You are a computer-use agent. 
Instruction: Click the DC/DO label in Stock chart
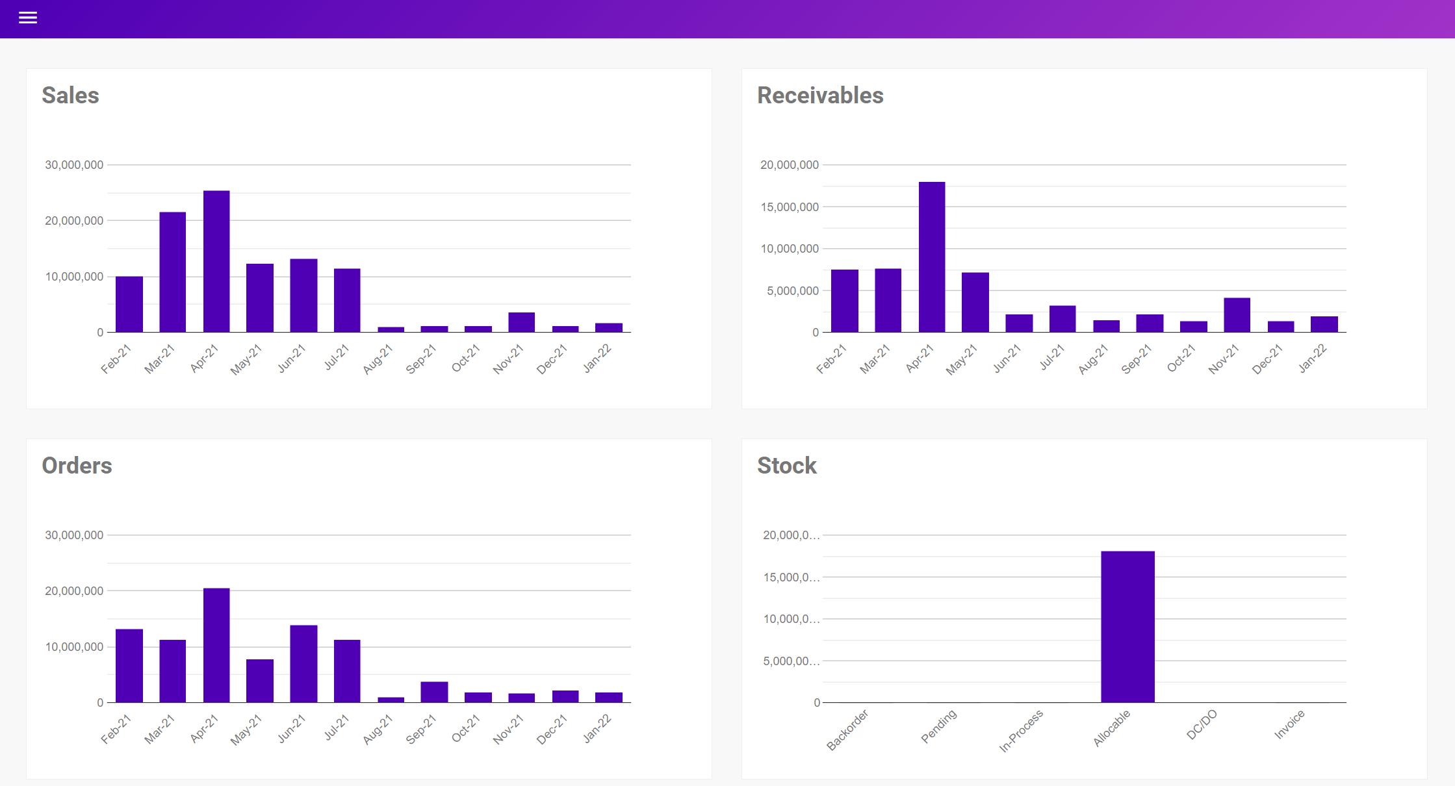(x=1202, y=725)
